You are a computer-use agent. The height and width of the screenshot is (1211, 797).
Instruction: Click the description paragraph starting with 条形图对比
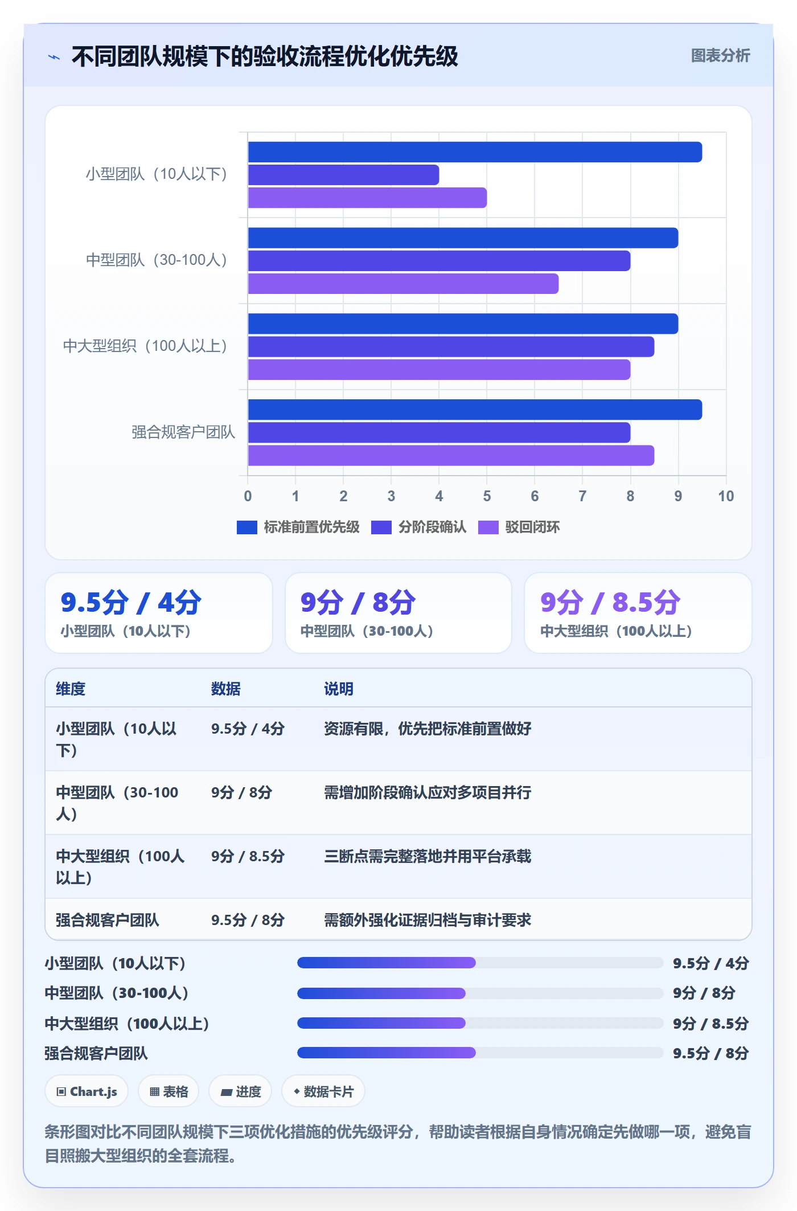click(x=398, y=1144)
